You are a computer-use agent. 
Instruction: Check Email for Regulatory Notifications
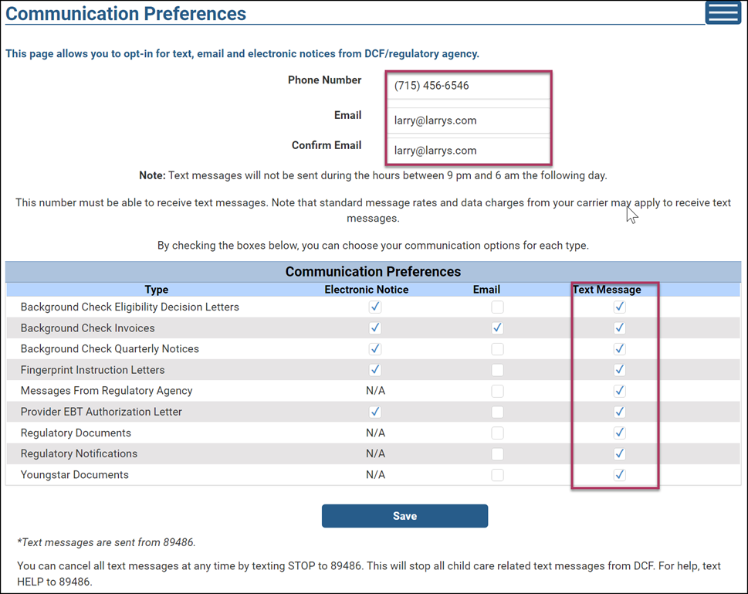(498, 453)
